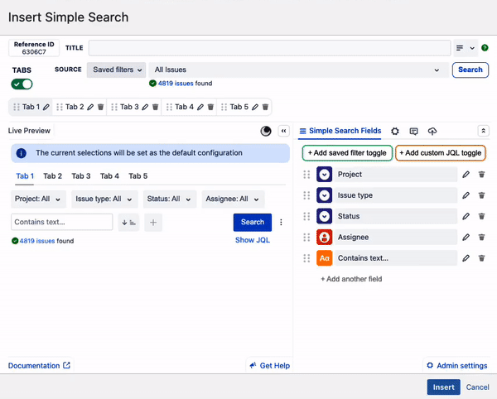Click the cloud upload icon

coord(432,131)
